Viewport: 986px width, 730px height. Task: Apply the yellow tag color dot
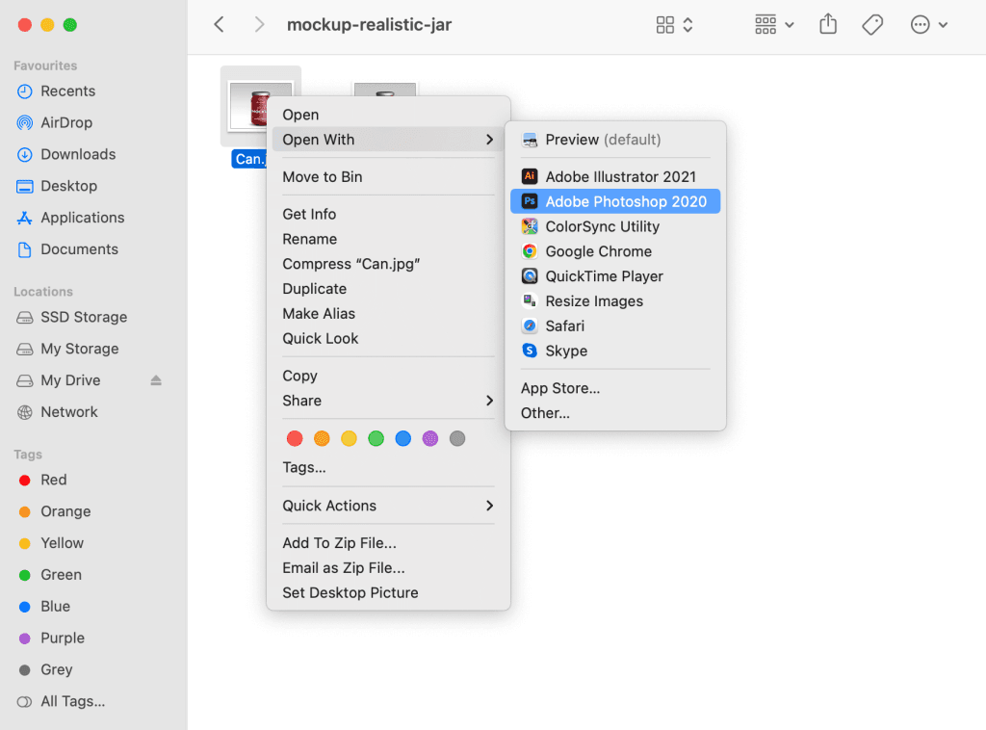pyautogui.click(x=349, y=438)
